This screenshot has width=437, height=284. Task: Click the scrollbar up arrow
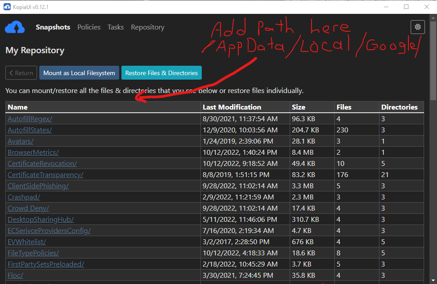tap(433, 18)
